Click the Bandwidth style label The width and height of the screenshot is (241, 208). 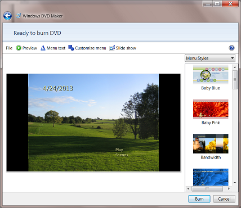click(x=211, y=157)
